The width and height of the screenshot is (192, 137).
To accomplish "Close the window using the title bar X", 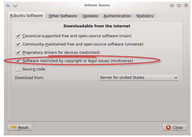I will (185, 5).
